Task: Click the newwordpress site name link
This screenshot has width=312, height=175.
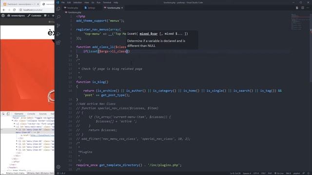Action: (x=16, y=16)
